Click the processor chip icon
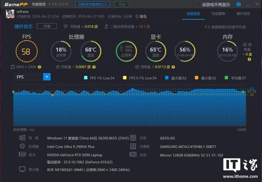The height and width of the screenshot is (182, 262). click(22, 146)
